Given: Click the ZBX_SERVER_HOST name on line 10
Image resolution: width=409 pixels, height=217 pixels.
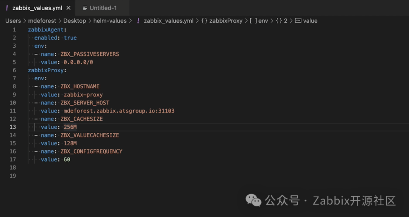Looking at the screenshot, I should tap(85, 103).
